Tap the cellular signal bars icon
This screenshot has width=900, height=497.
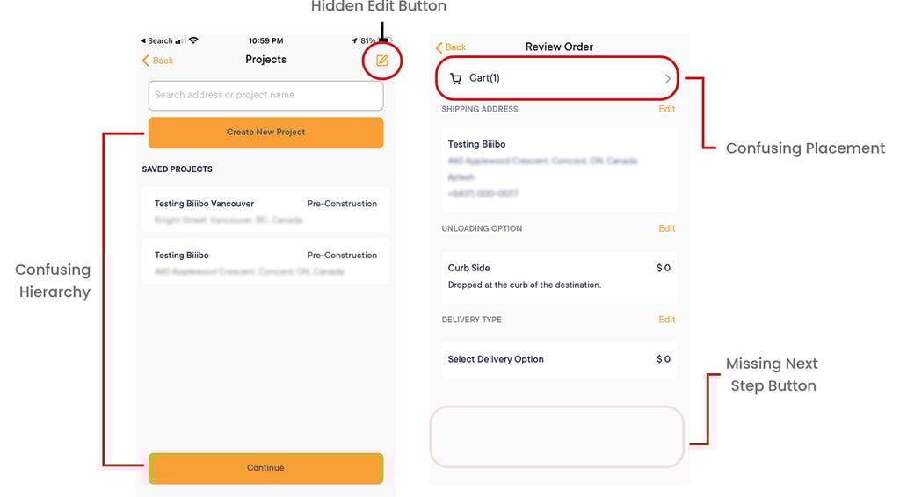click(x=181, y=40)
